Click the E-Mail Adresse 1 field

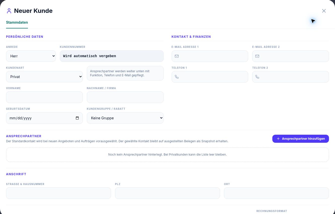pos(210,56)
